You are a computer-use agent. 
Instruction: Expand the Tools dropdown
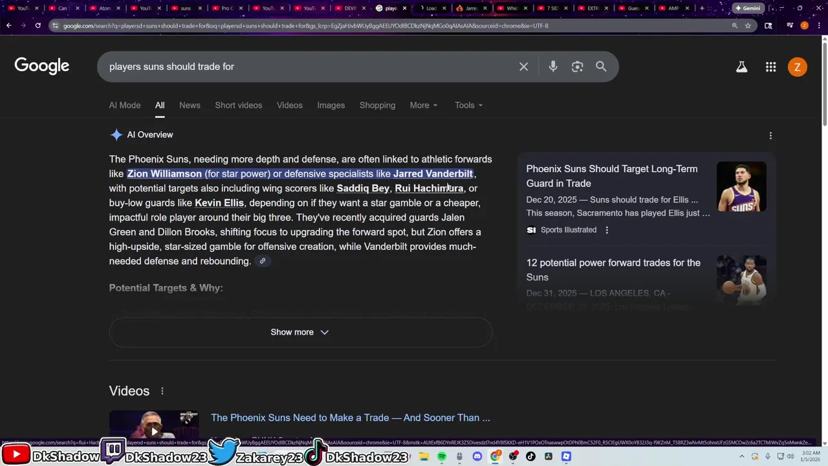pyautogui.click(x=468, y=105)
